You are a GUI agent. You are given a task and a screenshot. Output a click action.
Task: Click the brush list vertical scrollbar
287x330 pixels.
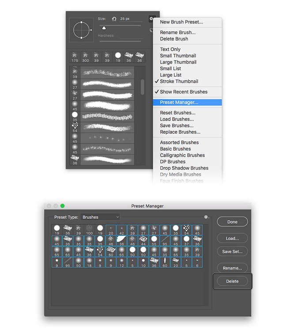(142, 86)
